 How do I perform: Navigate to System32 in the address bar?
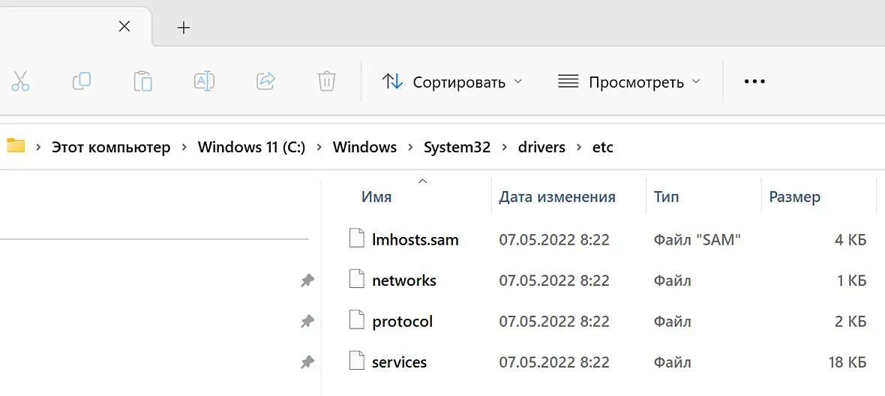tap(457, 147)
